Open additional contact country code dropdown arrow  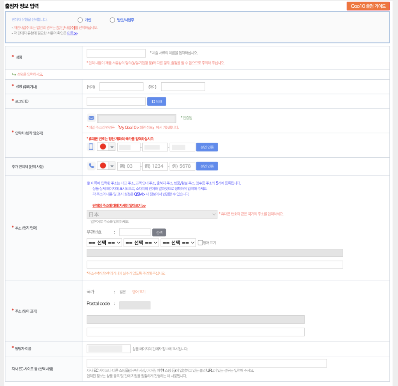pos(112,166)
